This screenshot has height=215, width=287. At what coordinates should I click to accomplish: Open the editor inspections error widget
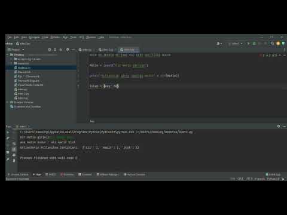(x=268, y=55)
